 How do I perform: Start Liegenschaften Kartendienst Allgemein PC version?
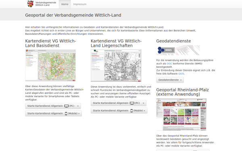coord(118,103)
